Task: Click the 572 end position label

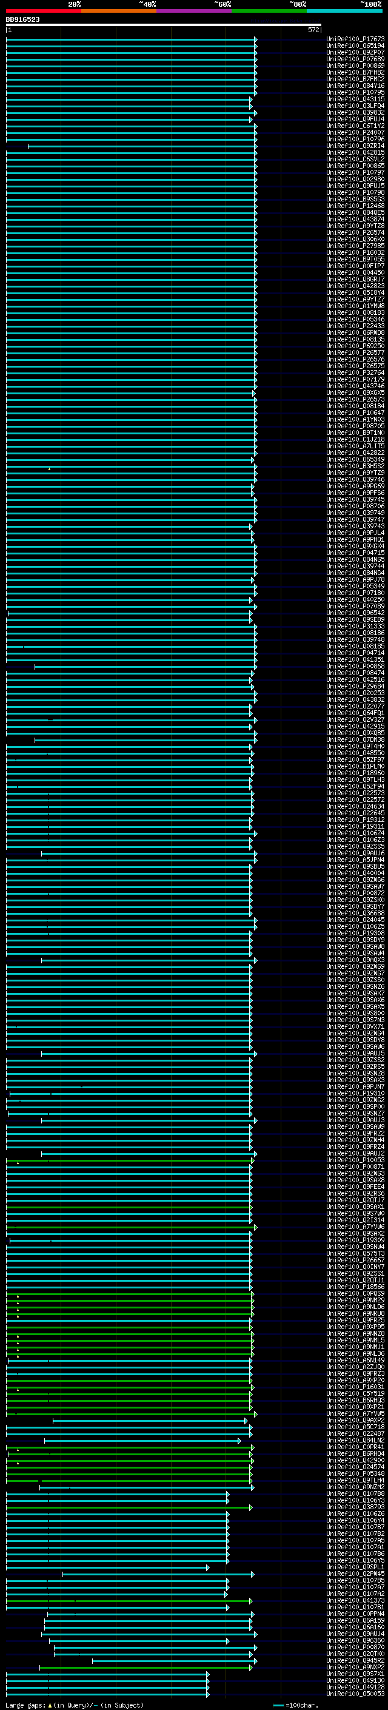Action: click(x=315, y=30)
